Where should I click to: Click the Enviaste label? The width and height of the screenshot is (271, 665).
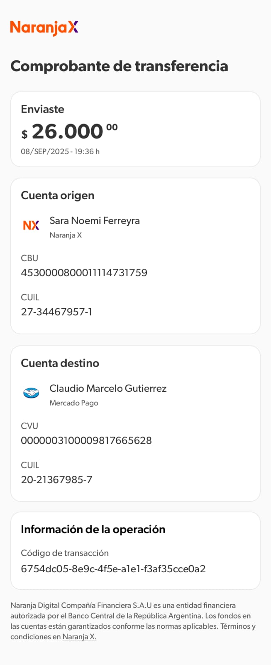pos(43,109)
